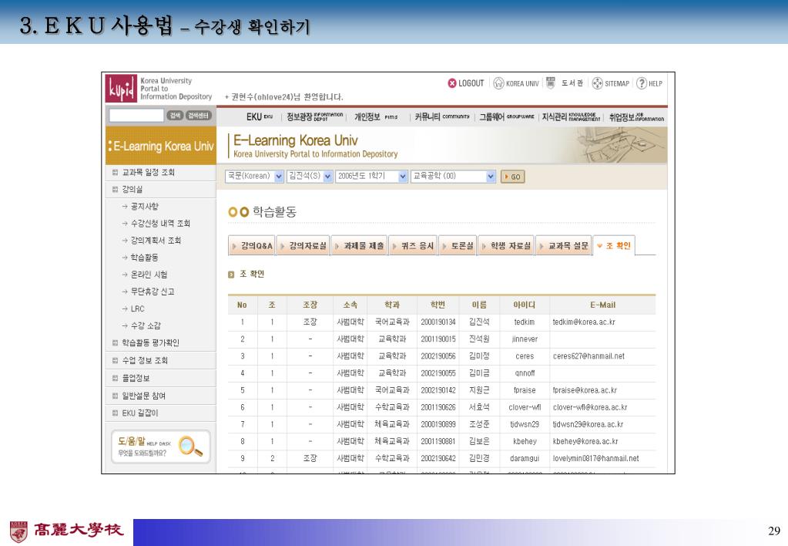Click email kbehey@korea.ac.kr
This screenshot has height=546, width=788.
[x=585, y=443]
